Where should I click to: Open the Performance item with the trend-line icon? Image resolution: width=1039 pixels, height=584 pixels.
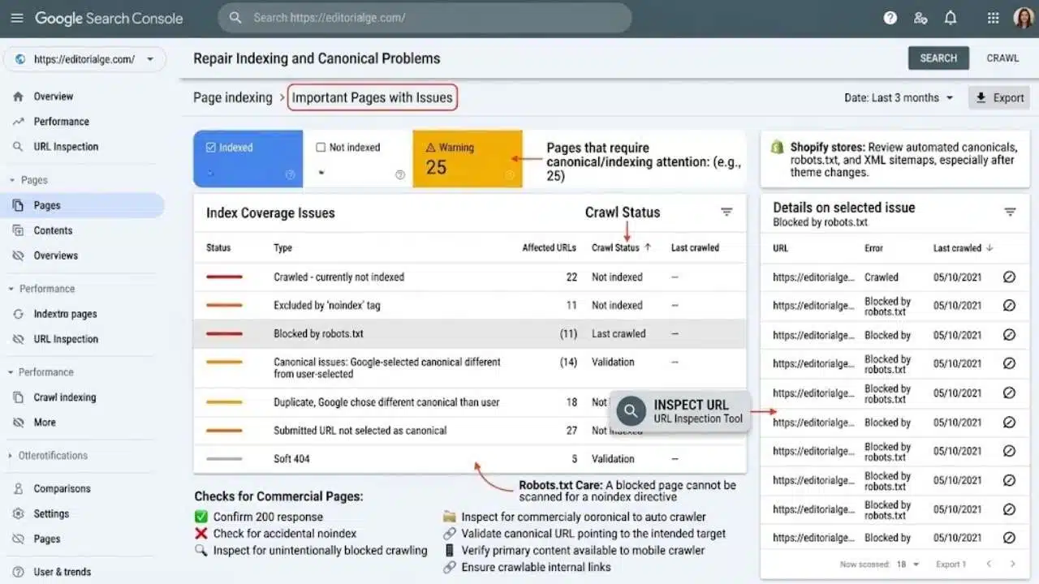pos(61,122)
